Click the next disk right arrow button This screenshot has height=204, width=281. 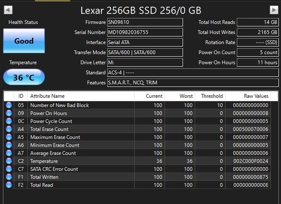(x=274, y=10)
